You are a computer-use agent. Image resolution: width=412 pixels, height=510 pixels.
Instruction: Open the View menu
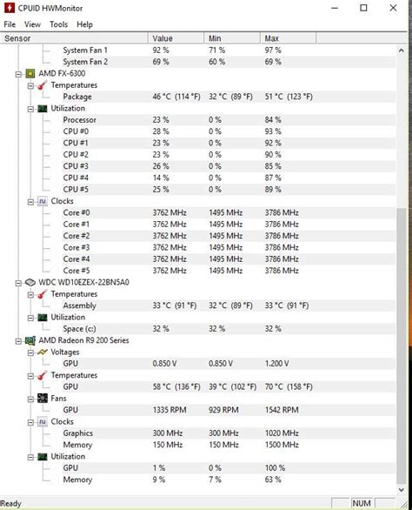(x=32, y=24)
